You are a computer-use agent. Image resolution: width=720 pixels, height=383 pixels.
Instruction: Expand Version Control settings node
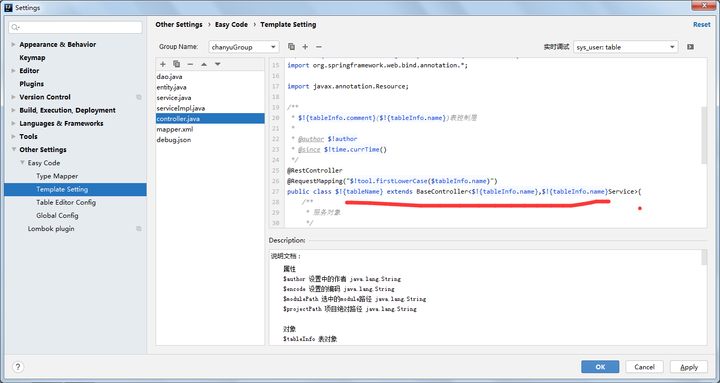[x=14, y=97]
